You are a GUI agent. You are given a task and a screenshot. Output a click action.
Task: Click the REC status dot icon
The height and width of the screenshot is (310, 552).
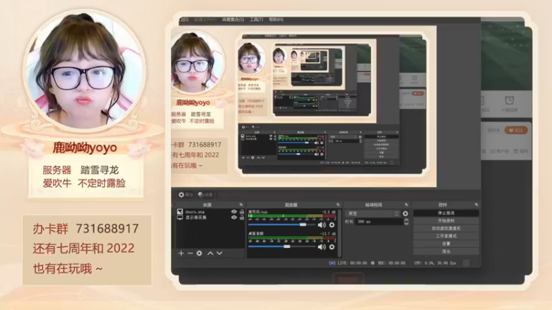tap(373, 263)
